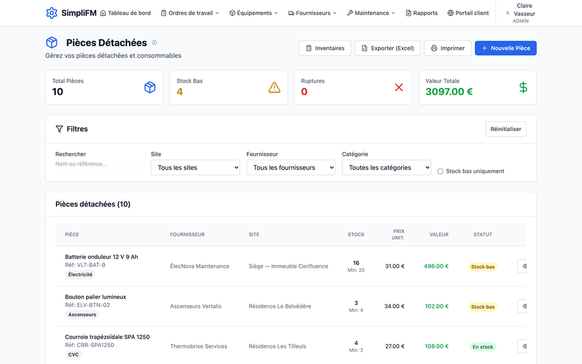Expand the Équipements nav menu

(x=253, y=13)
